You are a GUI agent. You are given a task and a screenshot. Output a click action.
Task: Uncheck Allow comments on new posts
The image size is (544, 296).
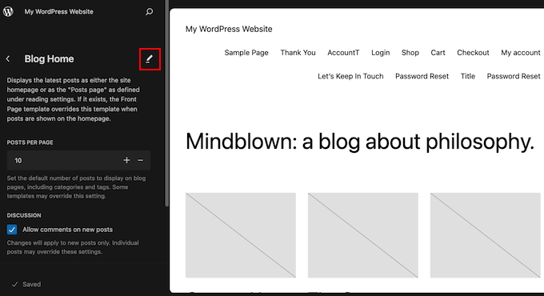coord(12,230)
